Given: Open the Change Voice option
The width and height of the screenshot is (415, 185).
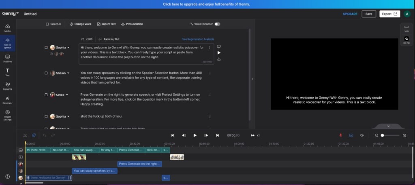Looking at the screenshot, I should tap(81, 24).
